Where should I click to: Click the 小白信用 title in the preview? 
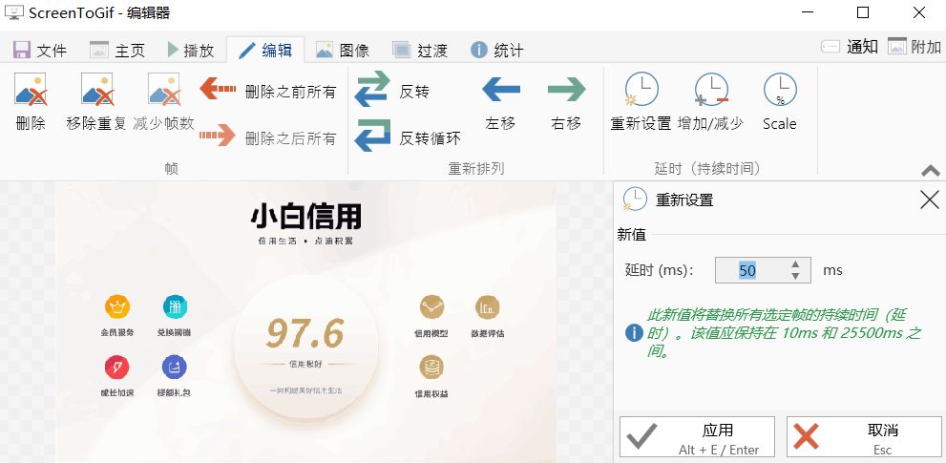(x=305, y=218)
